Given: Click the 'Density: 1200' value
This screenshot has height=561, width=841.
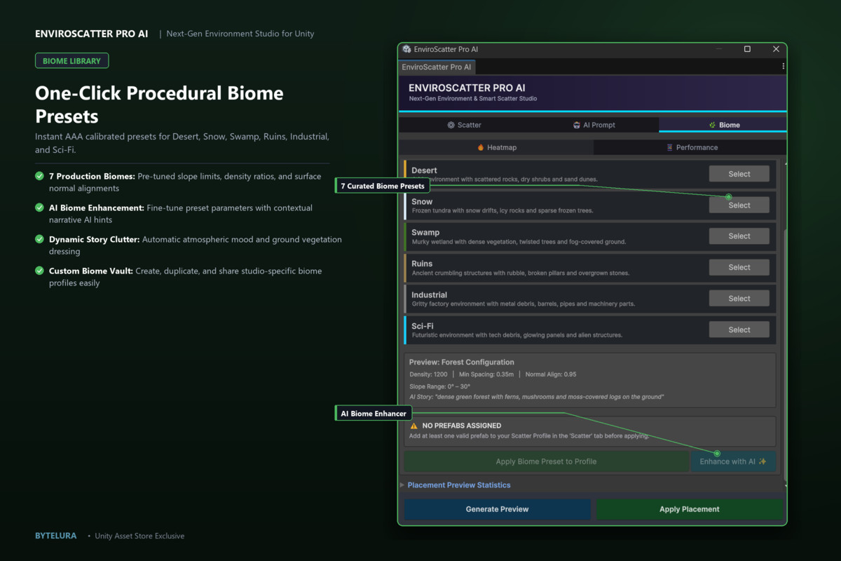Looking at the screenshot, I should click(x=428, y=374).
